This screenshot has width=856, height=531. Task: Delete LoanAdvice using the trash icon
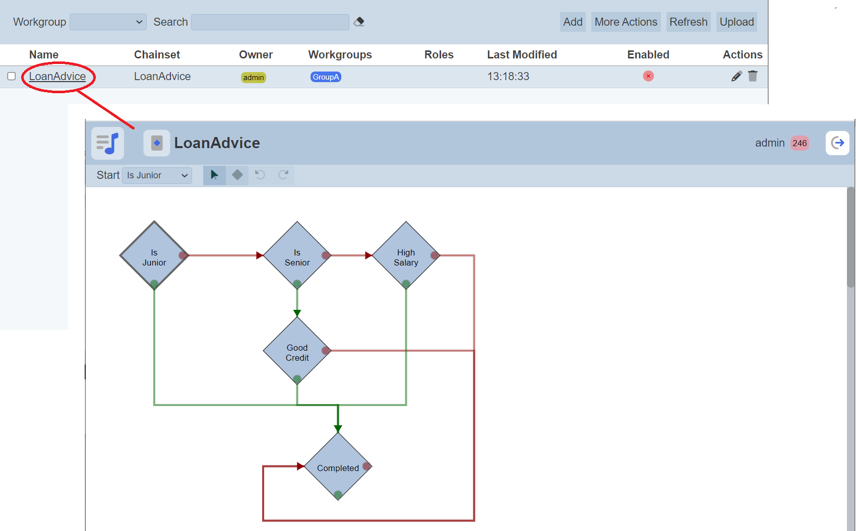coord(753,76)
